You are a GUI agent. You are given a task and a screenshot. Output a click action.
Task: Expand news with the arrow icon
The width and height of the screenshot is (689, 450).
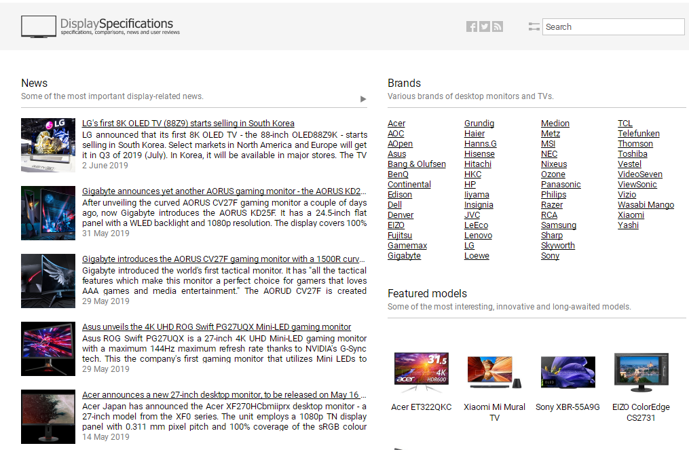tap(363, 99)
